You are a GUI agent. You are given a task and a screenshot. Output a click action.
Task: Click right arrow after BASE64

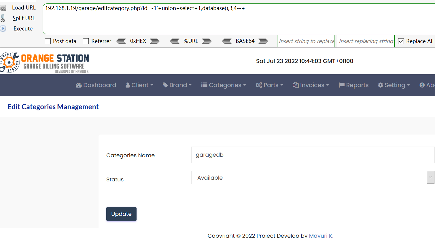263,41
